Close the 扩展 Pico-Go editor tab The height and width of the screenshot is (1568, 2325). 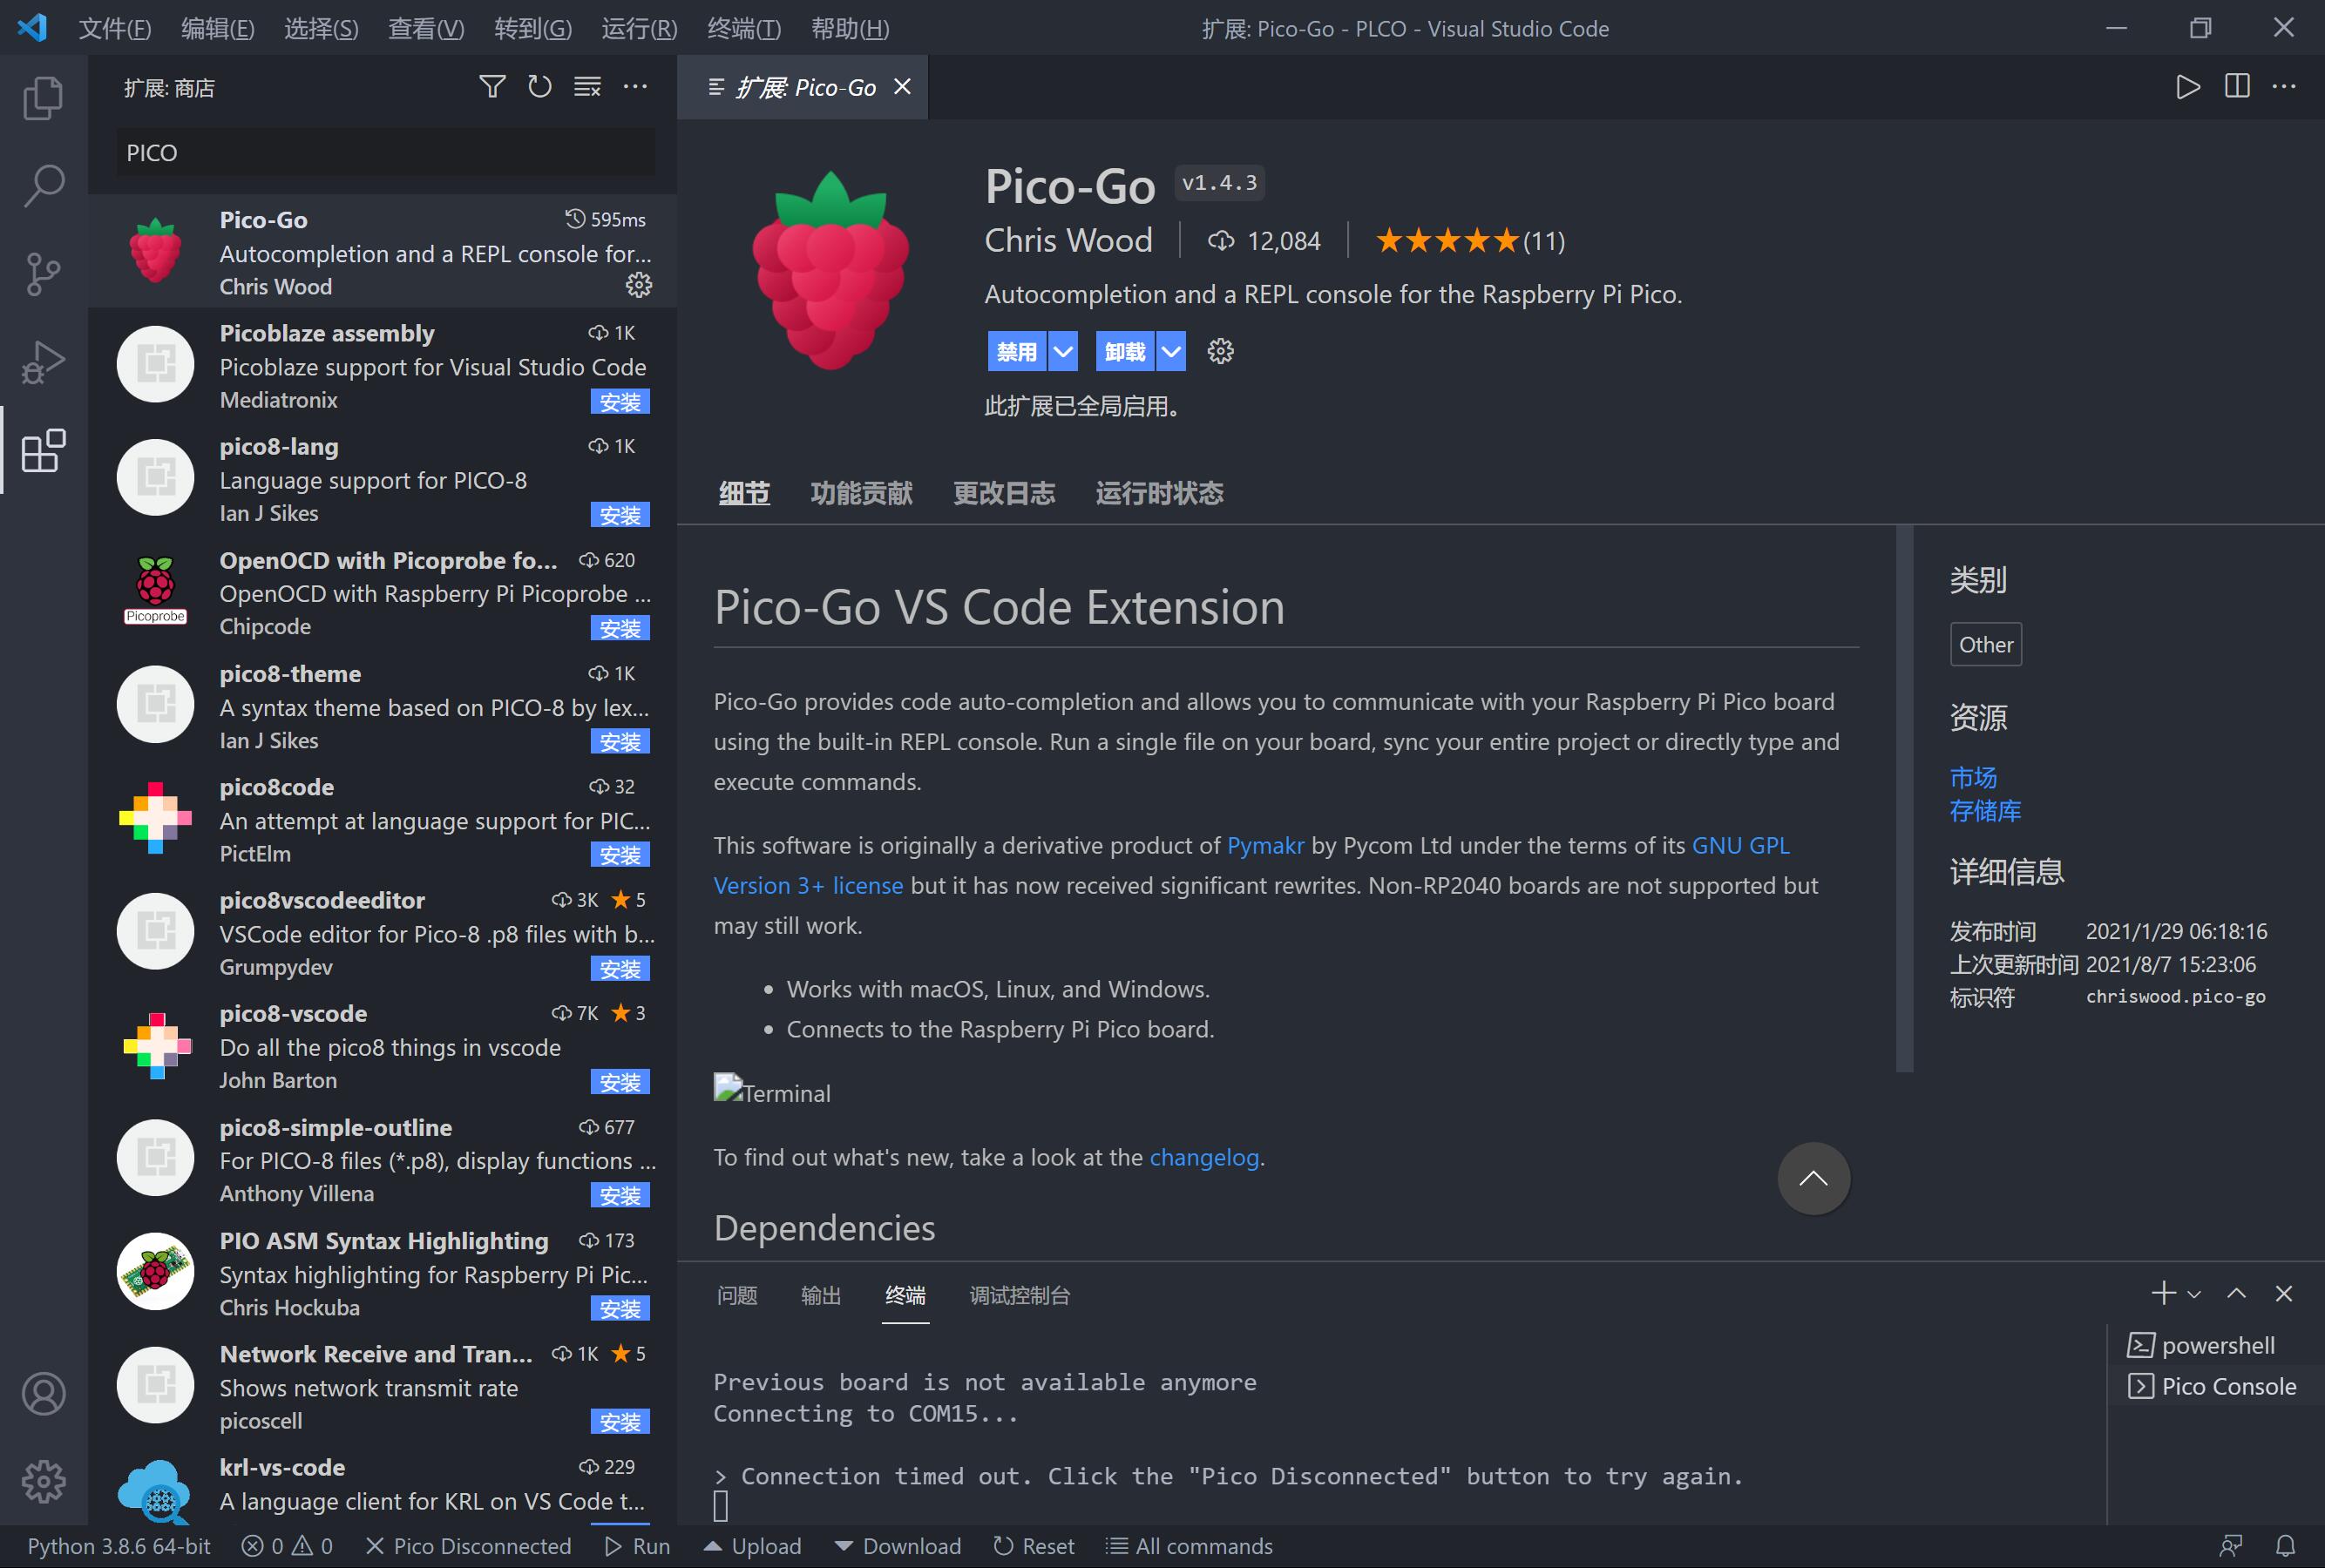(903, 87)
